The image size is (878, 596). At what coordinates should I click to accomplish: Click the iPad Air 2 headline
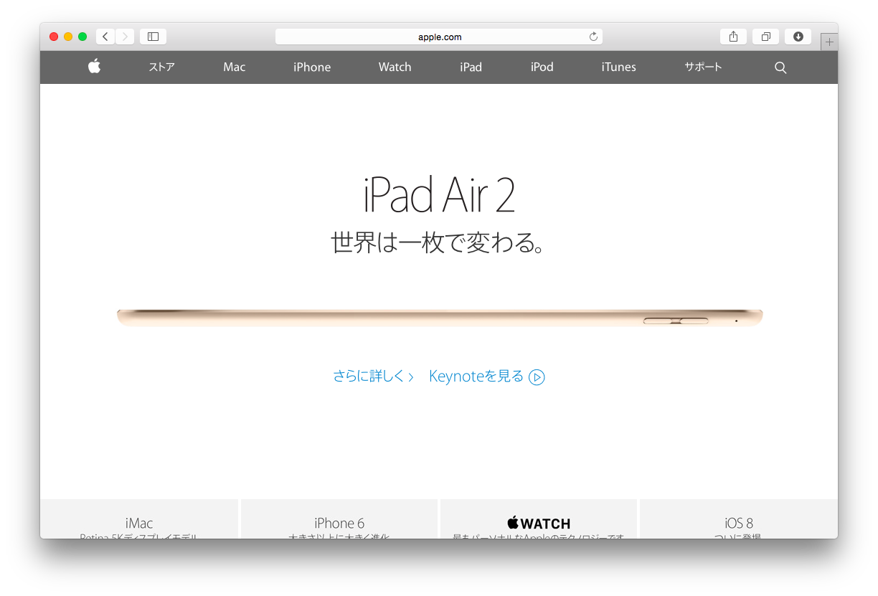tap(439, 195)
